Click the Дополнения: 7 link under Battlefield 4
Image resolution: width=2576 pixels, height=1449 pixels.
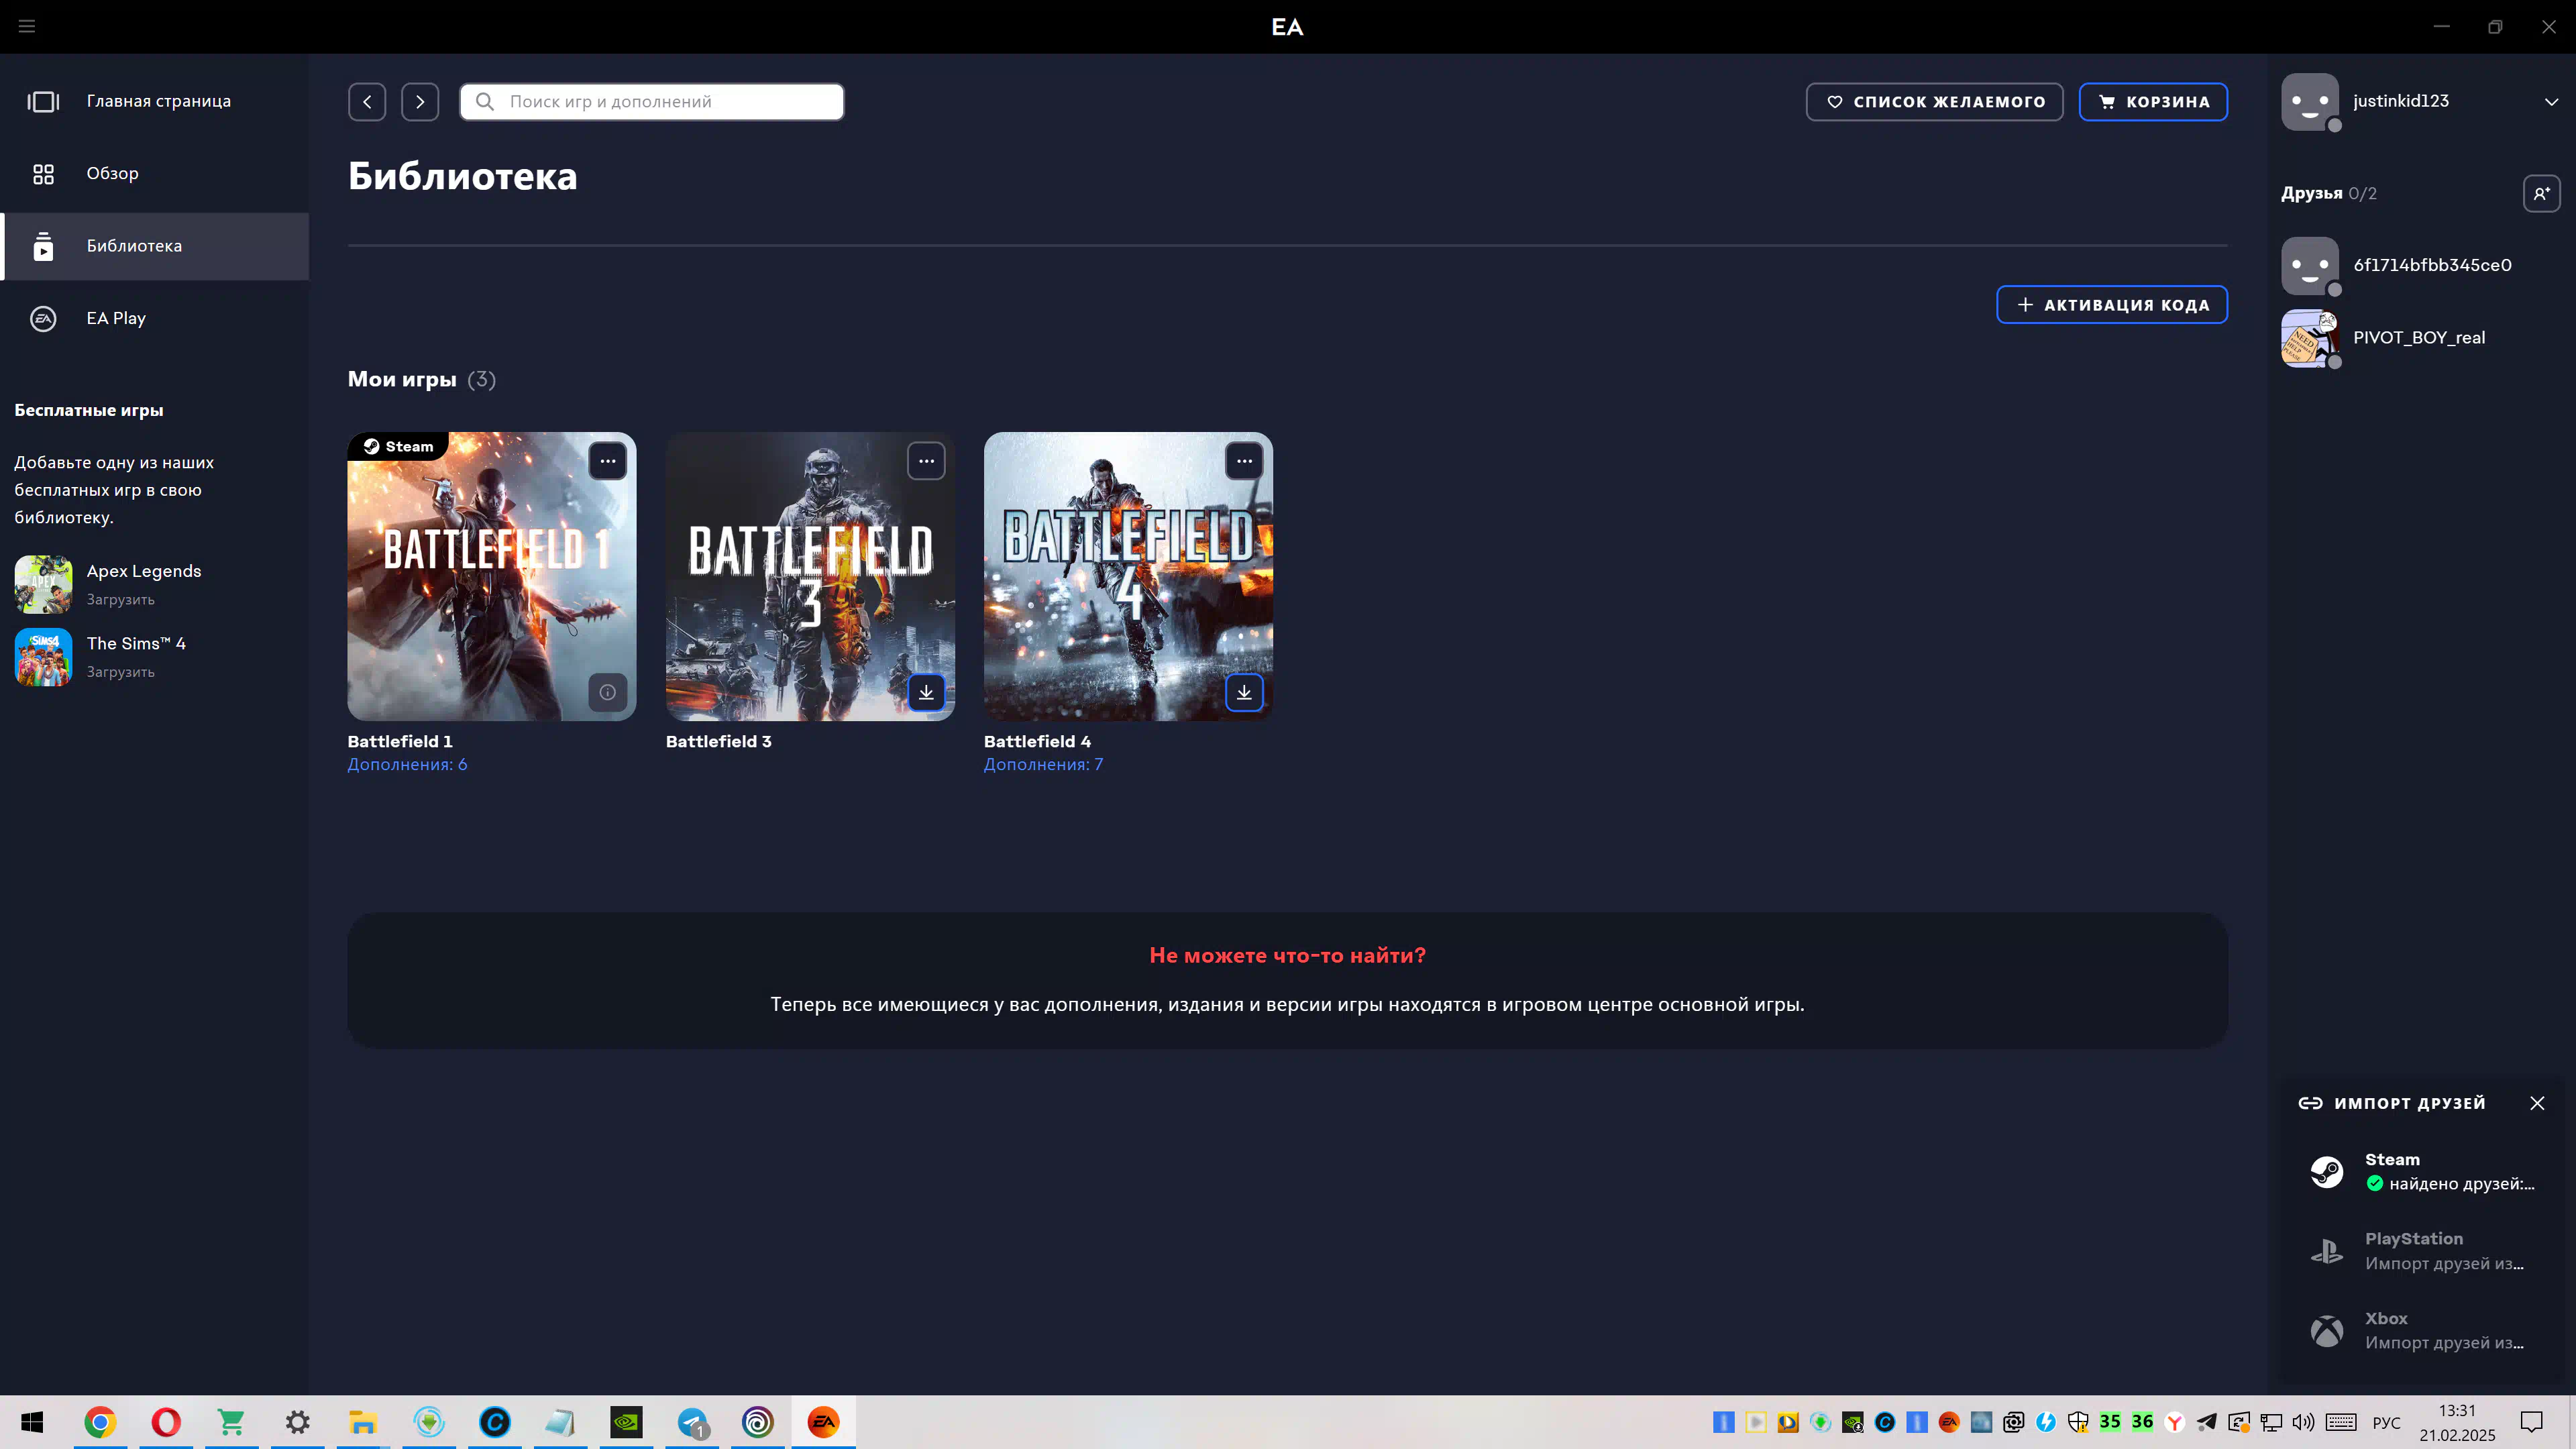click(1043, 764)
